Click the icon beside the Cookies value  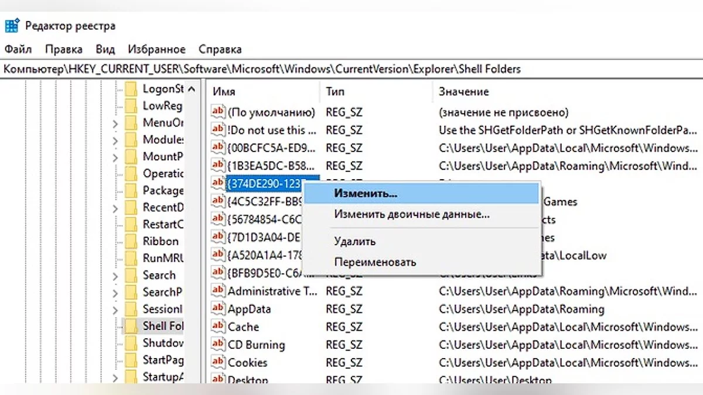[219, 362]
